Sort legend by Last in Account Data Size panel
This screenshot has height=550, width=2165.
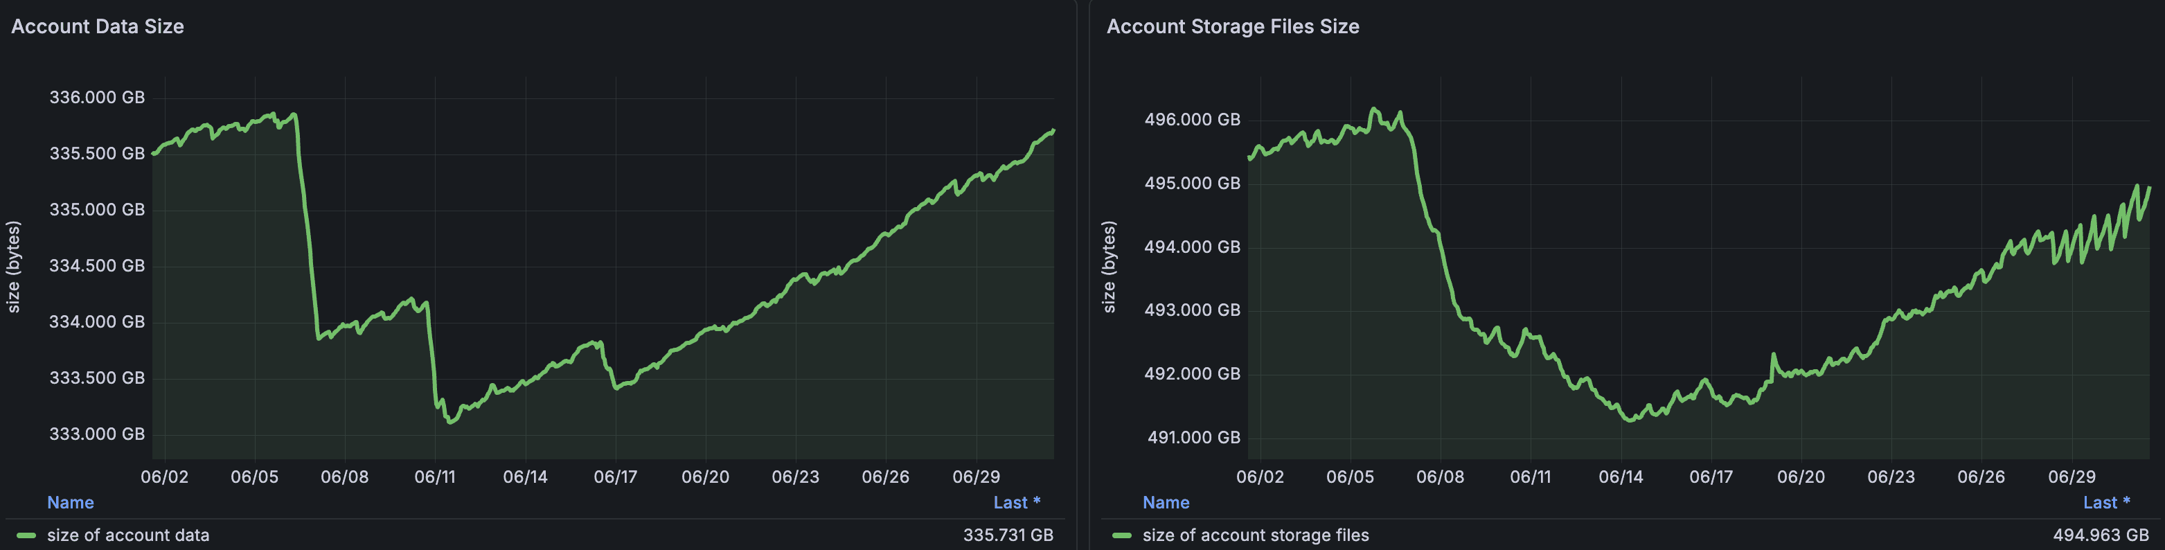[x=1016, y=503]
